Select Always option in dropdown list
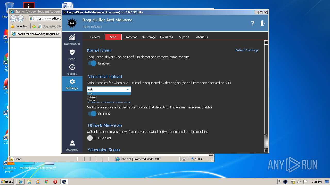Viewport: 330px width, 185px height. 109,97
